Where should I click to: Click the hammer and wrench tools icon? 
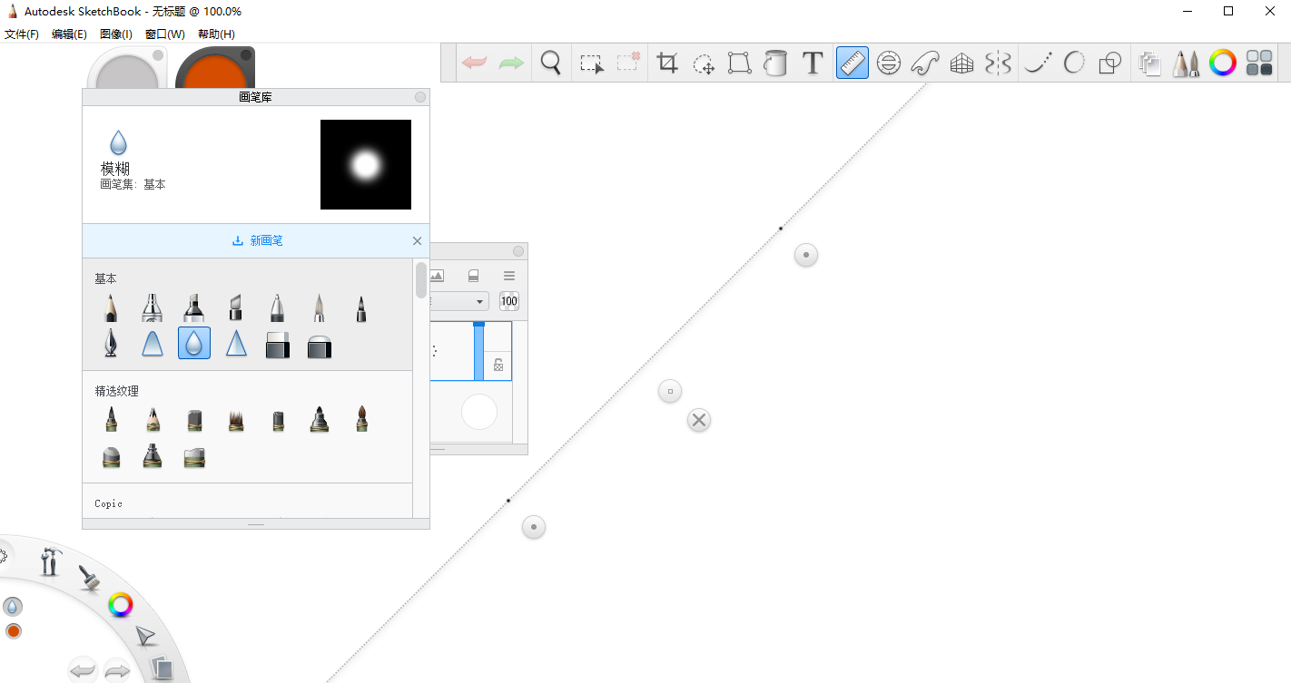pos(49,562)
